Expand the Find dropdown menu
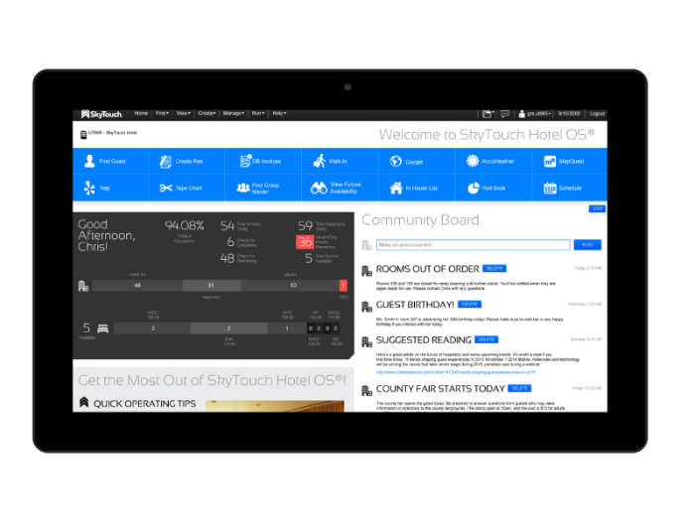The width and height of the screenshot is (693, 521). coord(163,114)
